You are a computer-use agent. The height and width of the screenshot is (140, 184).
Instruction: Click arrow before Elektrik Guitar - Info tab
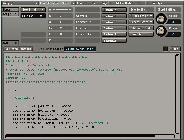[111, 3]
